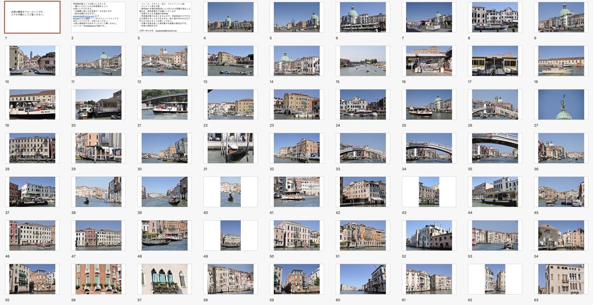This screenshot has width=593, height=305.
Task: Select slide thumbnail numbered 51
Action: pos(363,236)
